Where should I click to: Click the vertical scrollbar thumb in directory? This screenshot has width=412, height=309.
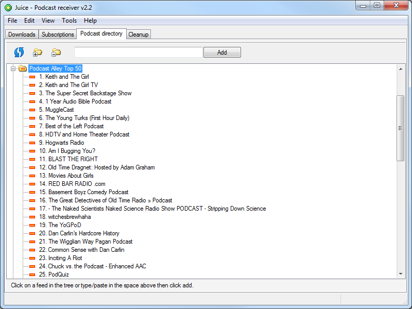point(401,128)
